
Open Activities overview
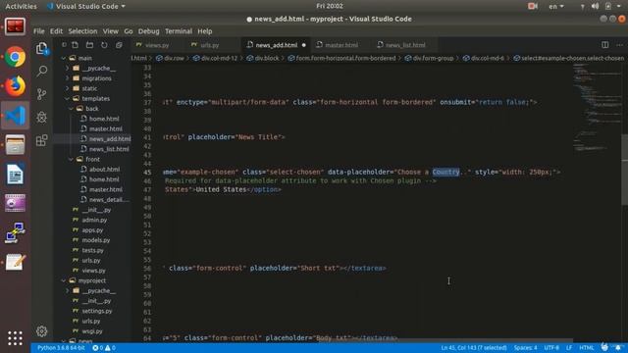pos(21,6)
